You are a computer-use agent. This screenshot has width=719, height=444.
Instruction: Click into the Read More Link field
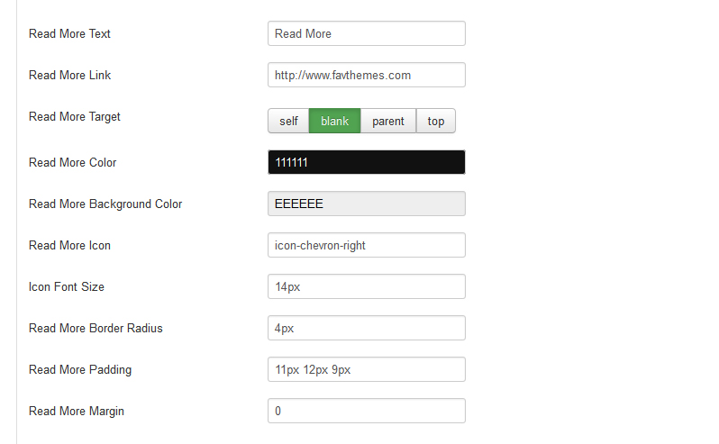point(367,75)
